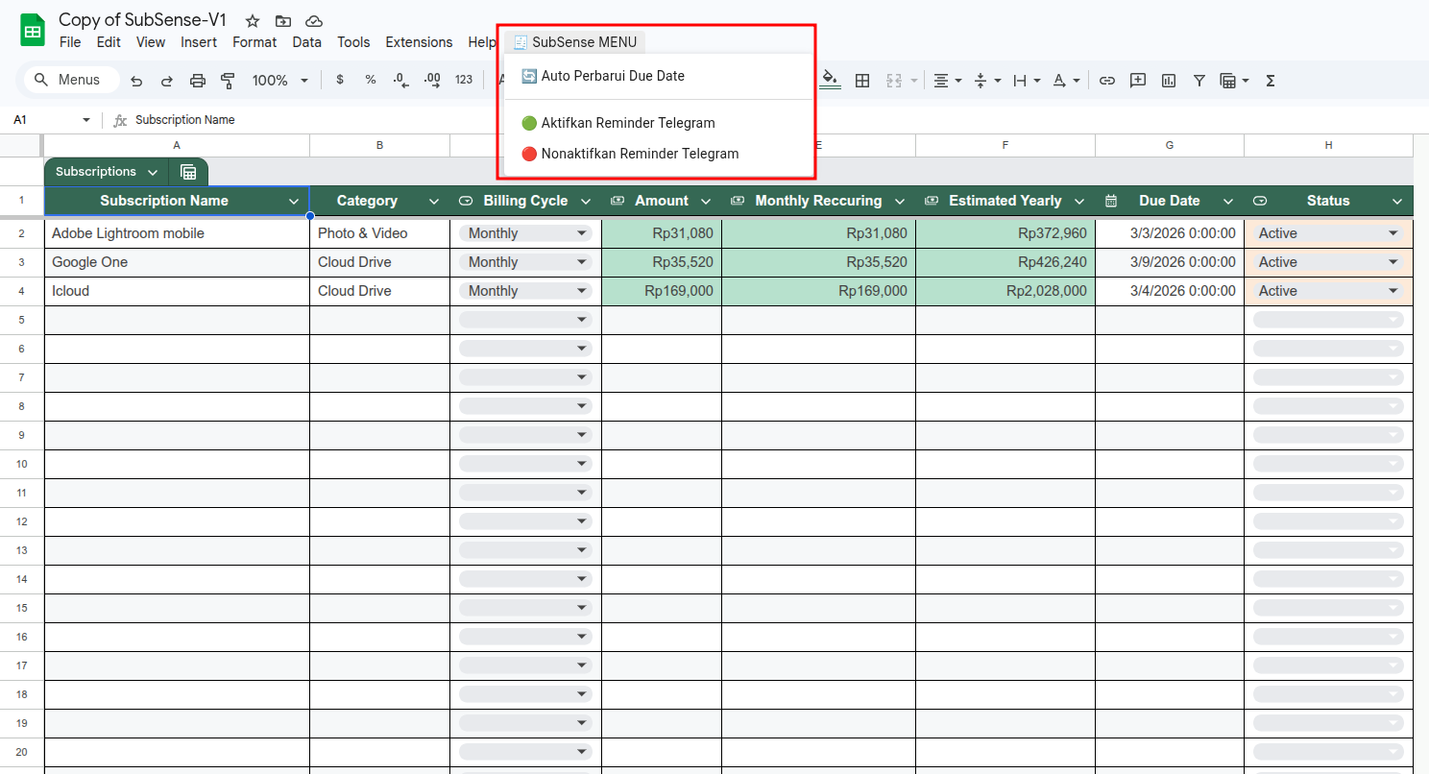Click the insert link icon
Screen dimensions: 1429x774
click(1107, 81)
